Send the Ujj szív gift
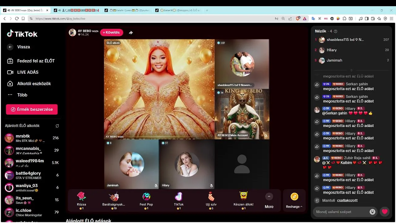The image size is (396, 223). point(211,200)
